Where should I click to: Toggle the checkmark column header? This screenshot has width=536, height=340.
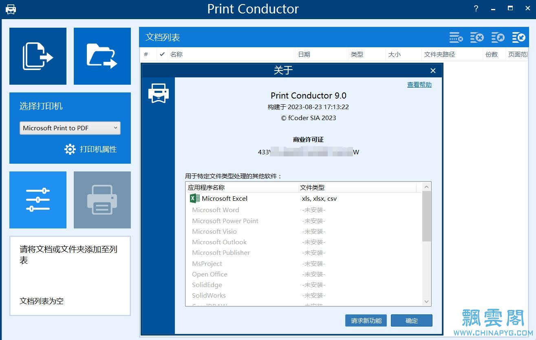162,54
